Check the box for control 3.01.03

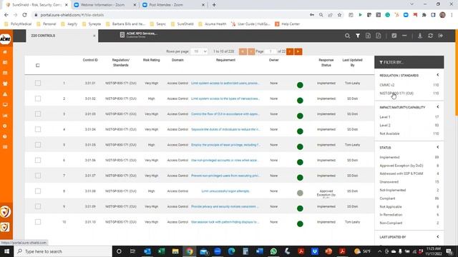[x=38, y=114]
